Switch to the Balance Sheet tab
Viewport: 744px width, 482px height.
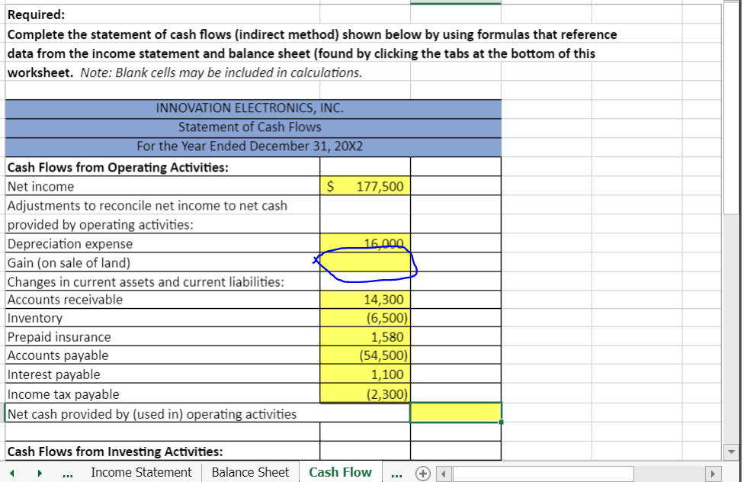(249, 473)
